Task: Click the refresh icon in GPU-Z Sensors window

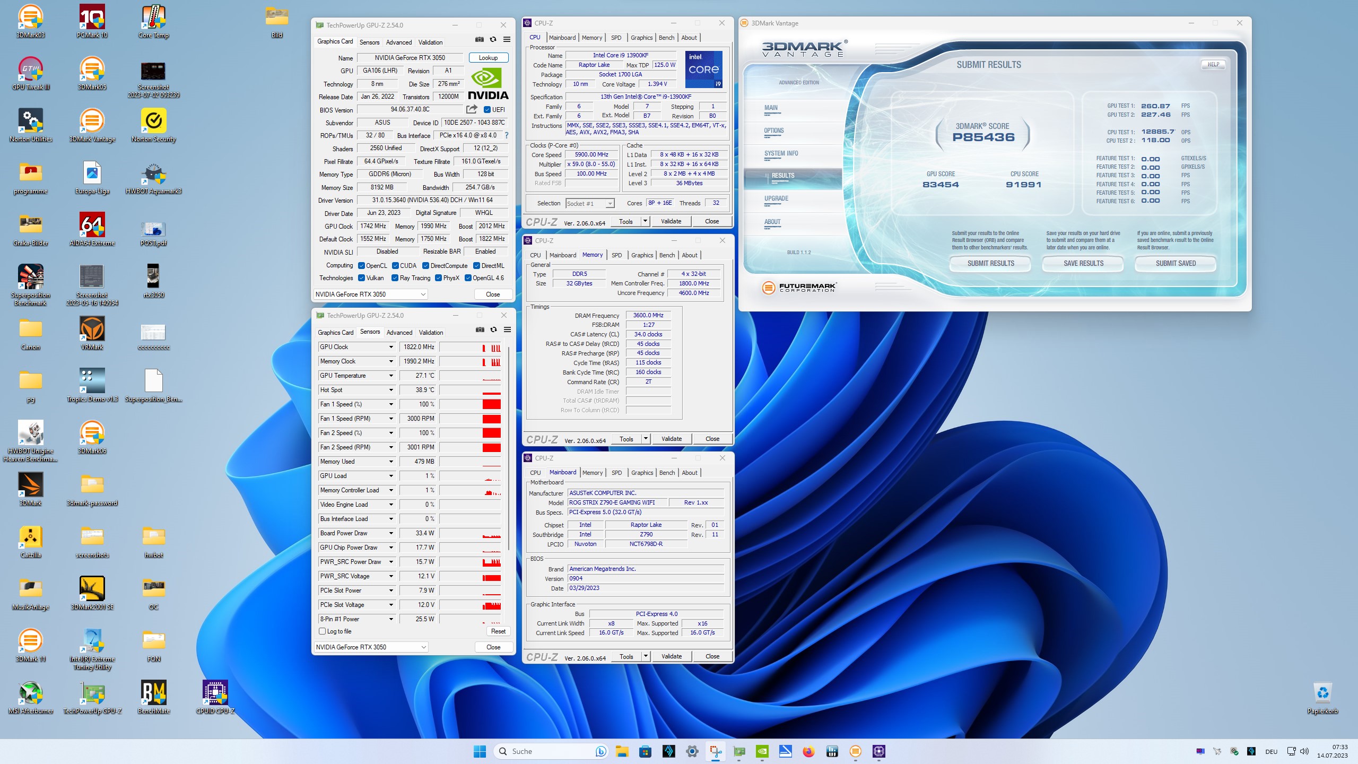Action: [493, 330]
